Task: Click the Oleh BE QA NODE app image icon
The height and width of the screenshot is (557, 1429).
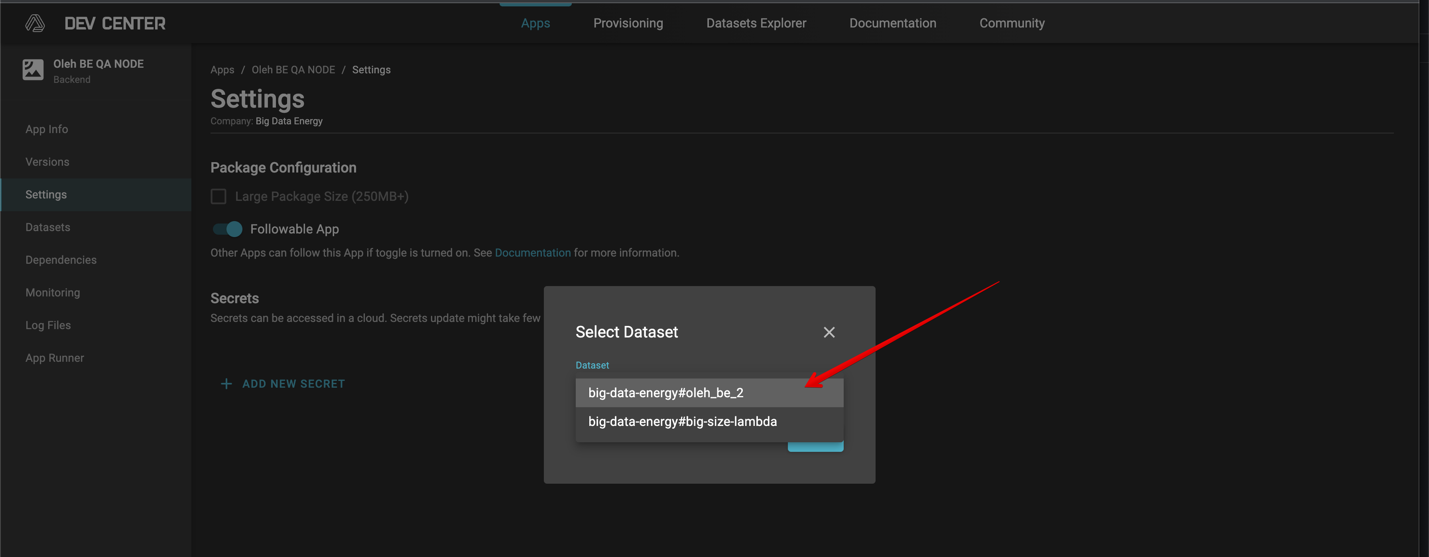Action: 33,70
